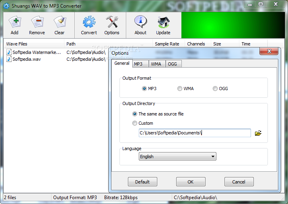This screenshot has width=288, height=204.
Task: Click the Cancel button
Action: (x=239, y=182)
